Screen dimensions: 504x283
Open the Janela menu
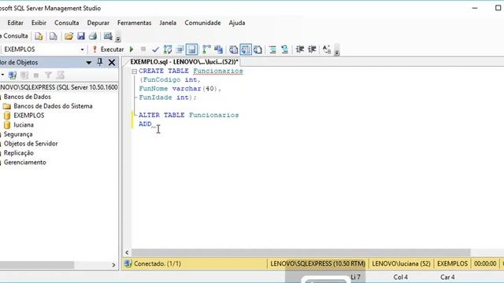pos(168,23)
